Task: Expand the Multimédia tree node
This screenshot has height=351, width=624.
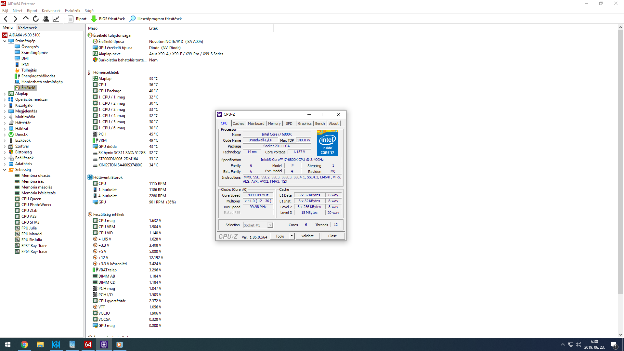Action: [5, 117]
